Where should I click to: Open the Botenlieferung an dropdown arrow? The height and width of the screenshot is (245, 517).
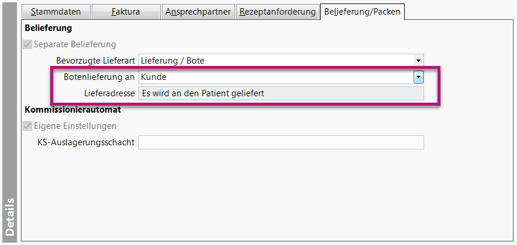[418, 76]
